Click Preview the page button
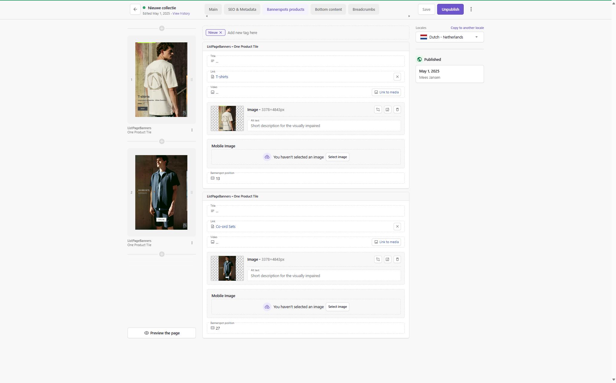 coord(162,333)
